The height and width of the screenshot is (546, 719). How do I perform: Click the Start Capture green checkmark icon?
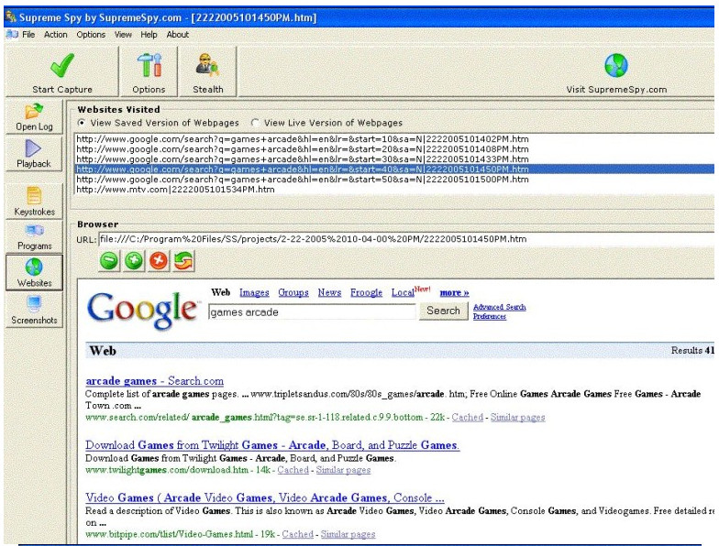point(62,66)
